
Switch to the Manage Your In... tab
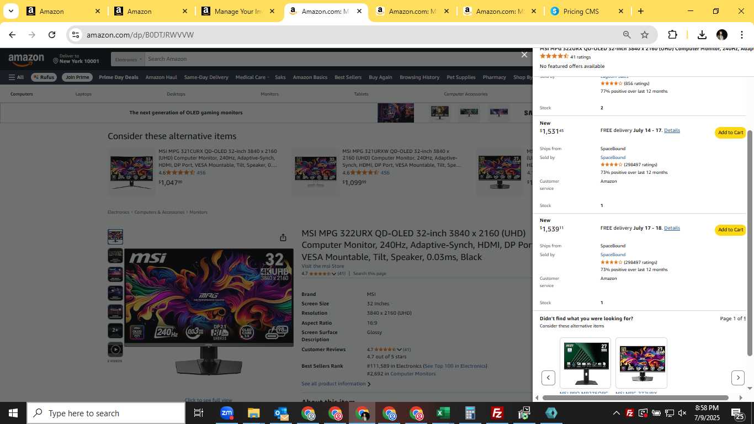click(x=238, y=11)
